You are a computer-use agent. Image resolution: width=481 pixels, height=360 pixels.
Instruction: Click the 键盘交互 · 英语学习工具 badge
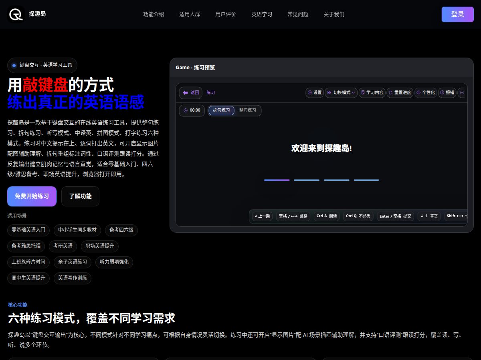click(x=42, y=65)
